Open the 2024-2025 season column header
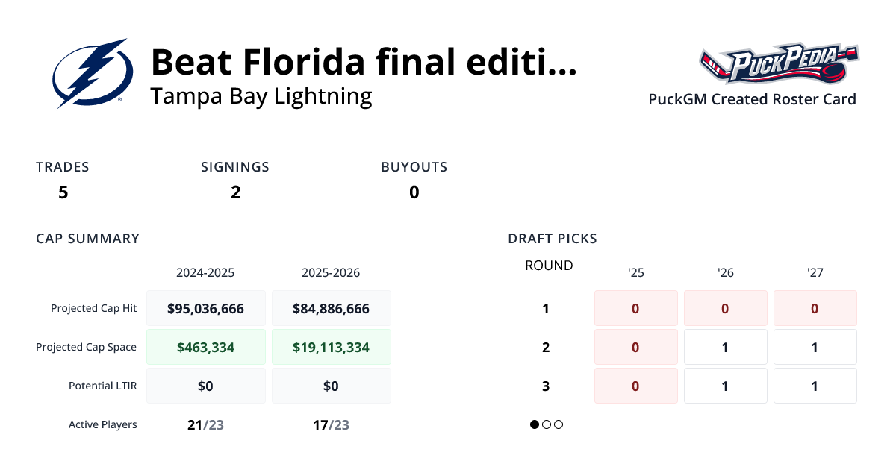Screen dimensions: 896x470 click(x=206, y=272)
